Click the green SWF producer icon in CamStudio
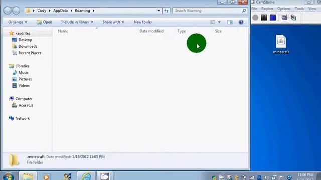321x180 pixels. tap(293, 18)
